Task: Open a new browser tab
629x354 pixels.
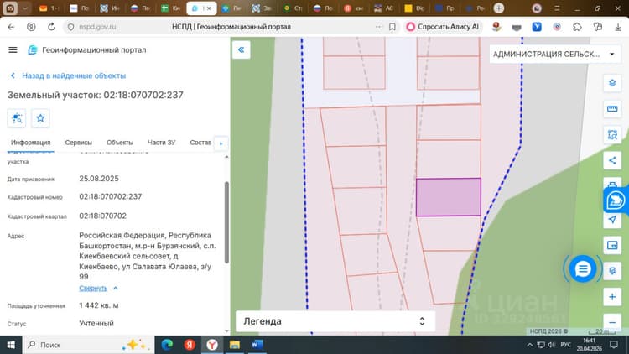Action: [499, 8]
